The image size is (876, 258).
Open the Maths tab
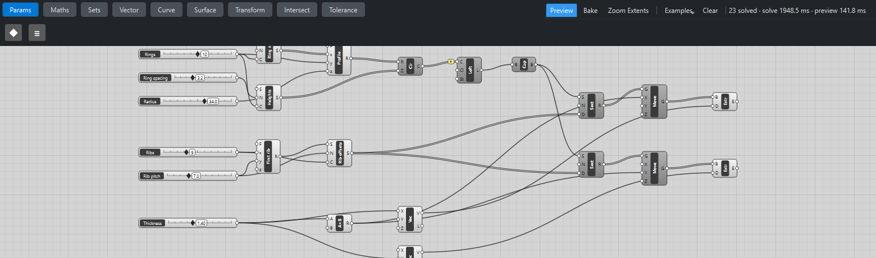click(60, 10)
